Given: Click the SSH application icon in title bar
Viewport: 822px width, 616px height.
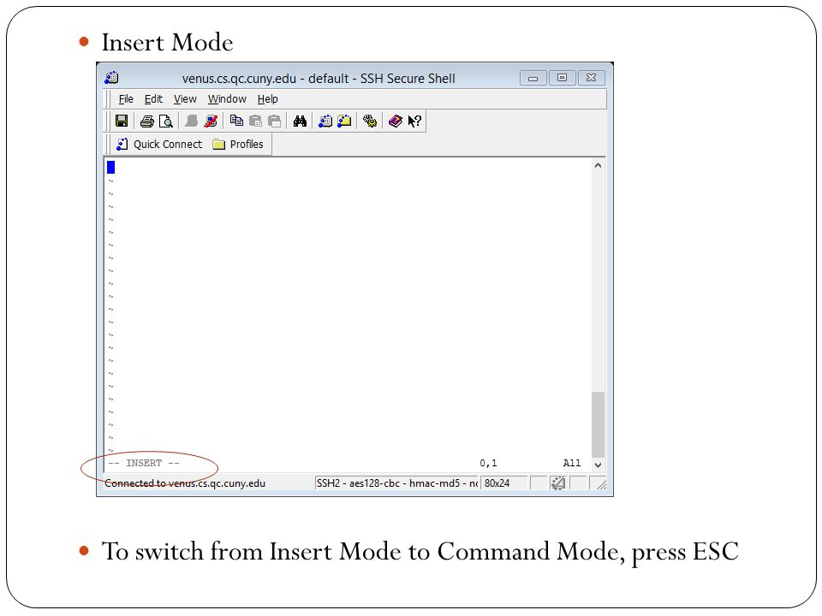Looking at the screenshot, I should tap(111, 78).
